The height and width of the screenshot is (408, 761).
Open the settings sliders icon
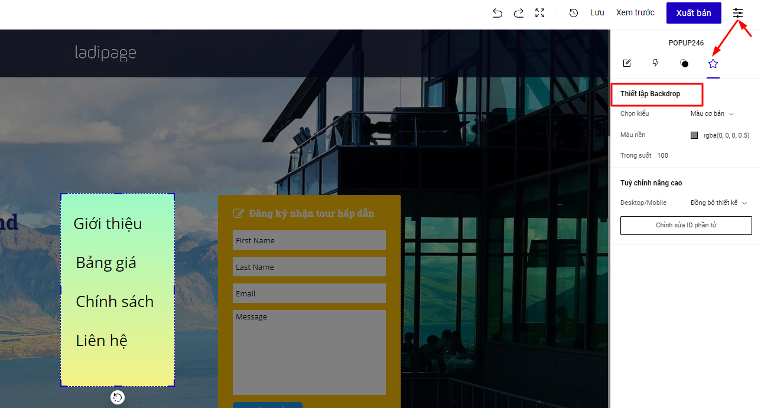point(738,13)
